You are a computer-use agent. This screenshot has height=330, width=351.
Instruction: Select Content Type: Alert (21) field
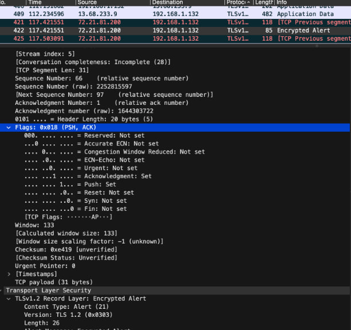(x=66, y=307)
